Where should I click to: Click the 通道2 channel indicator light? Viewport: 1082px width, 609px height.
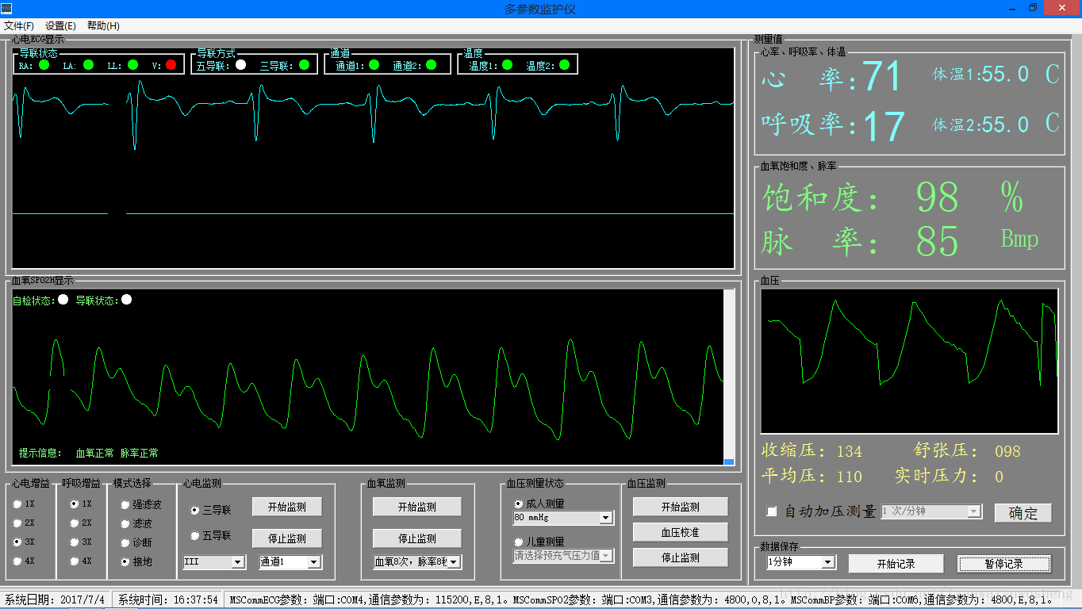tap(431, 65)
